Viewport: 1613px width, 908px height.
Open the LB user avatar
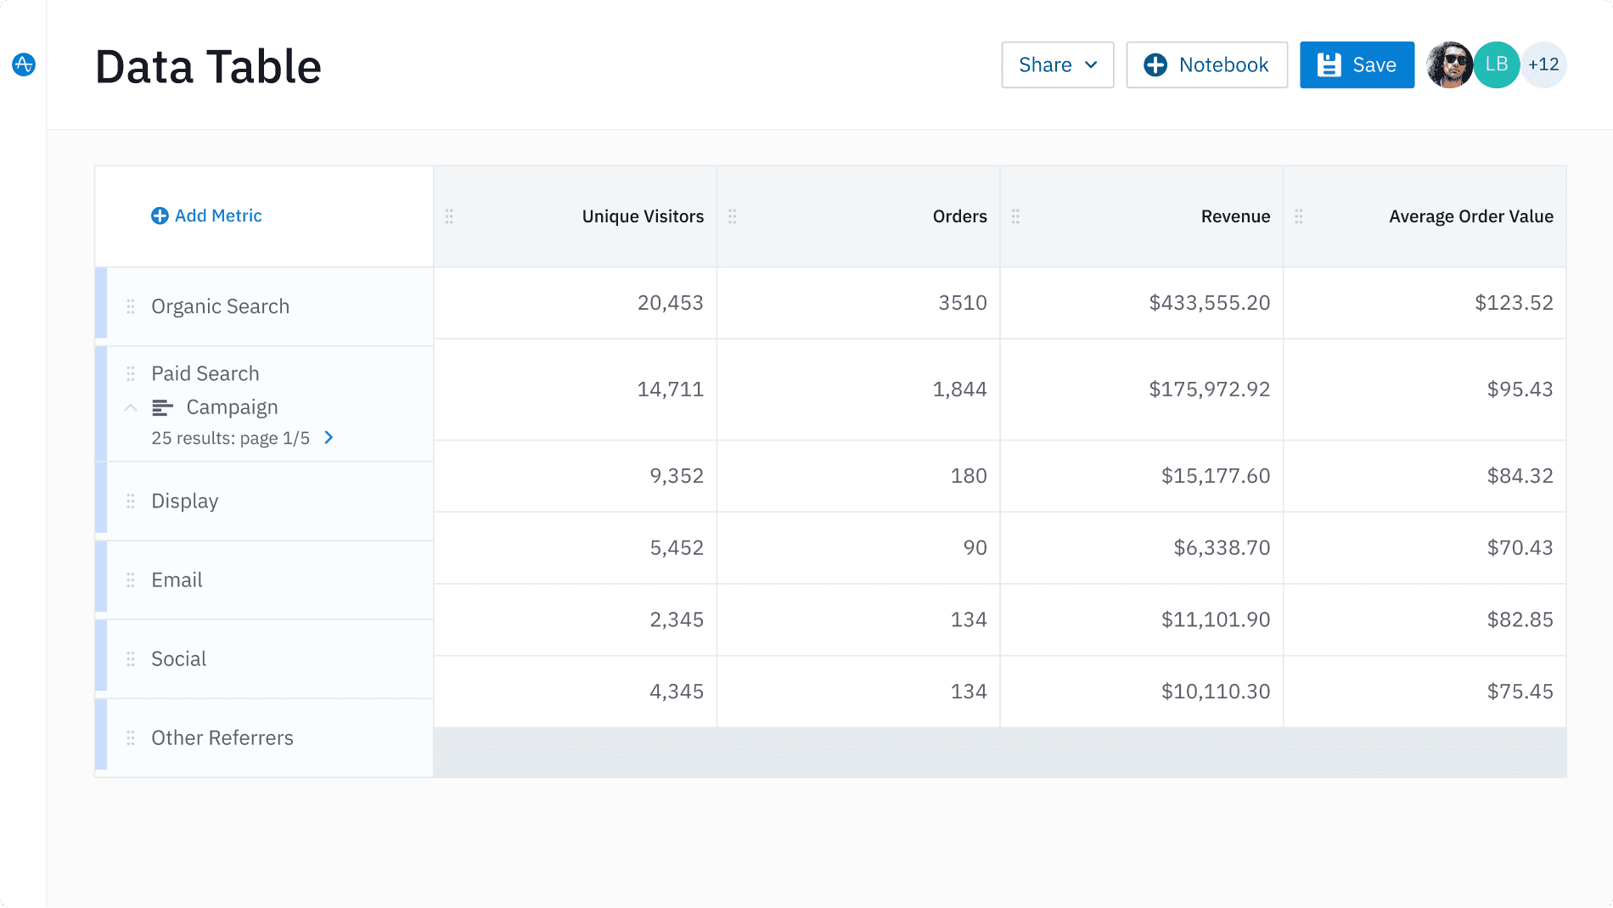pyautogui.click(x=1496, y=64)
